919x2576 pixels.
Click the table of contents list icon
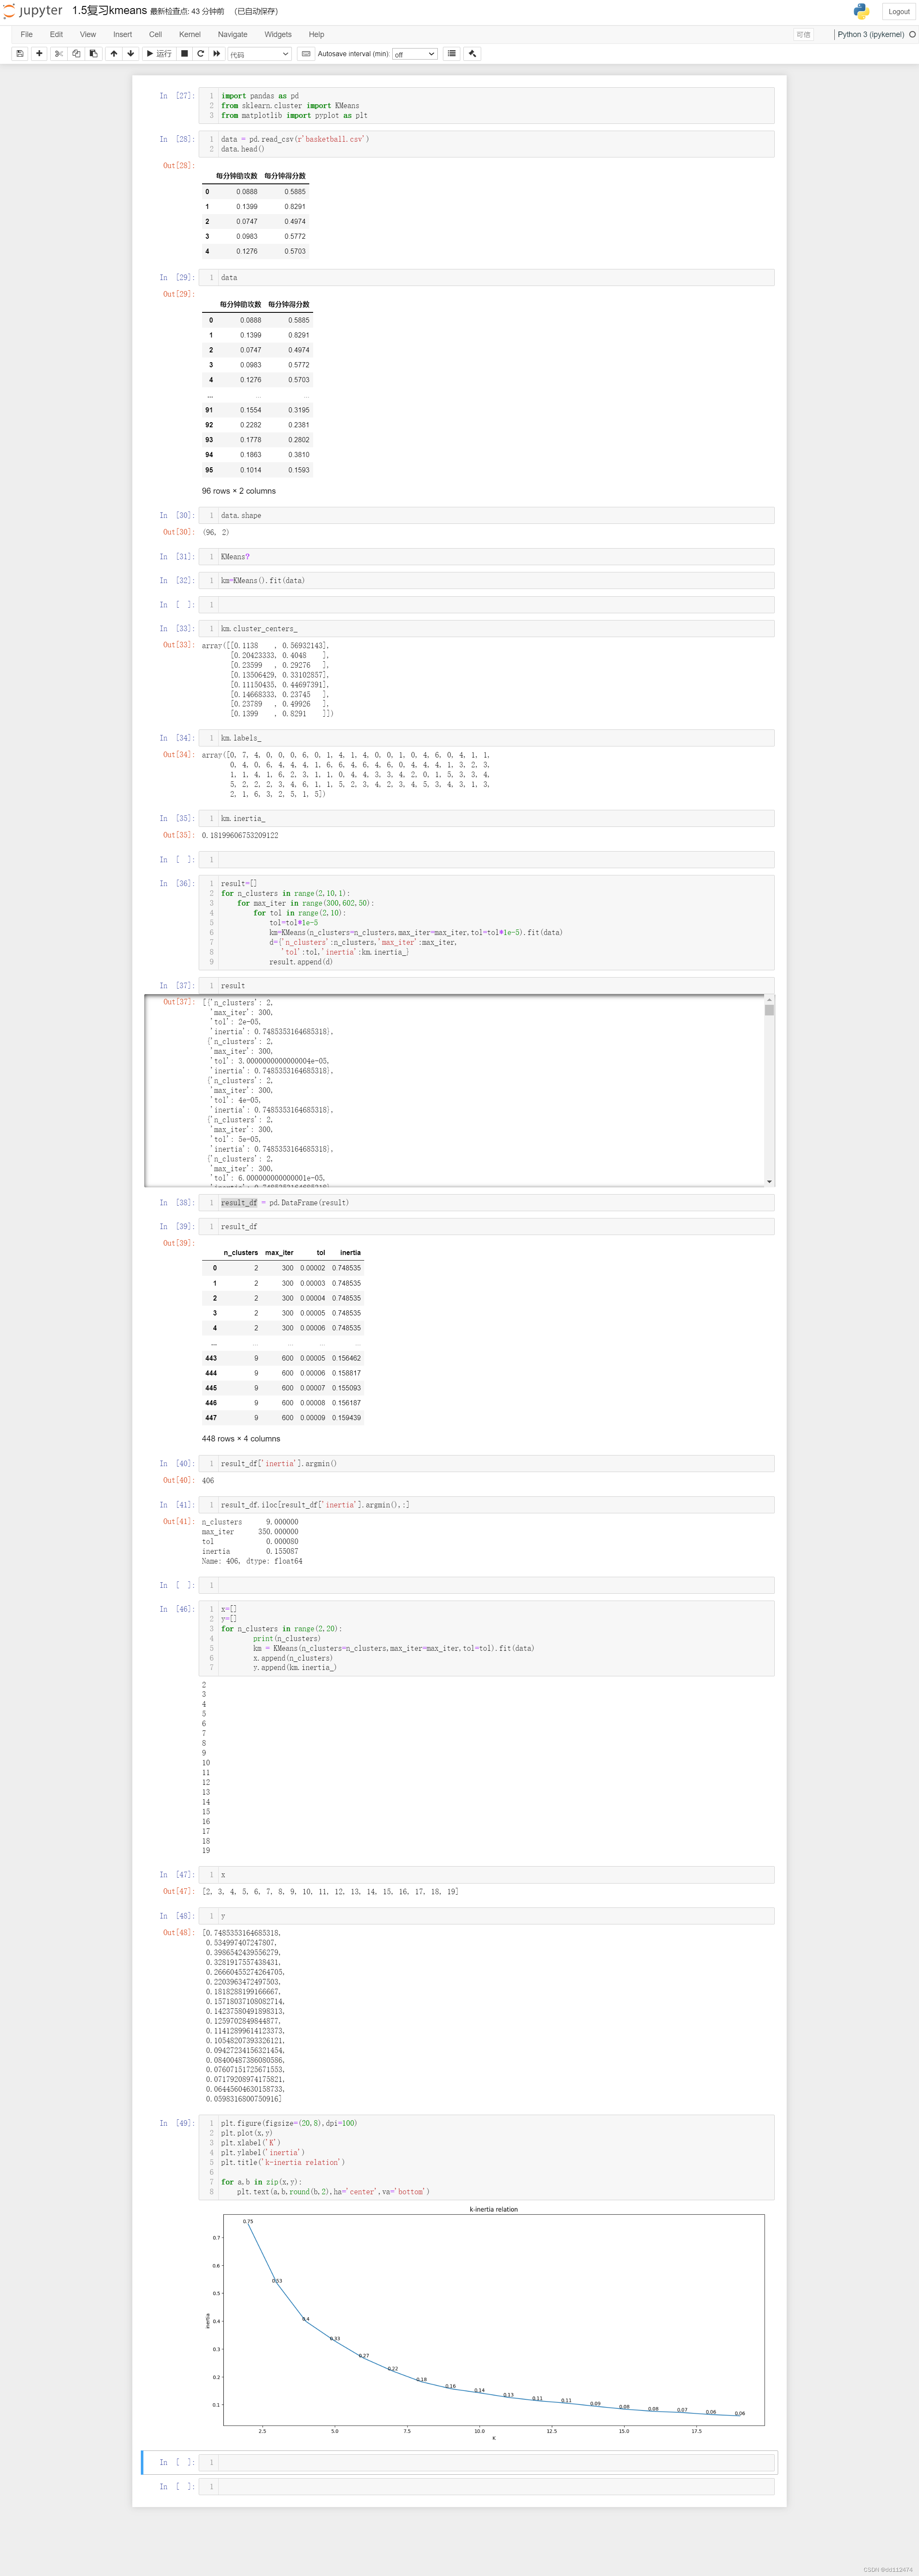pos(452,54)
